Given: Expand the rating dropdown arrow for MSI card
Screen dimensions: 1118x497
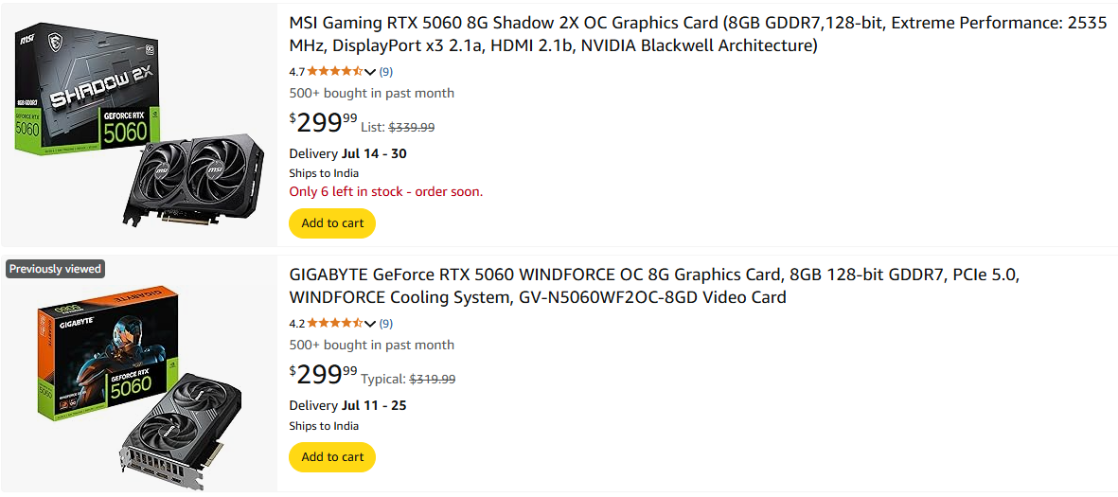Looking at the screenshot, I should pyautogui.click(x=370, y=72).
